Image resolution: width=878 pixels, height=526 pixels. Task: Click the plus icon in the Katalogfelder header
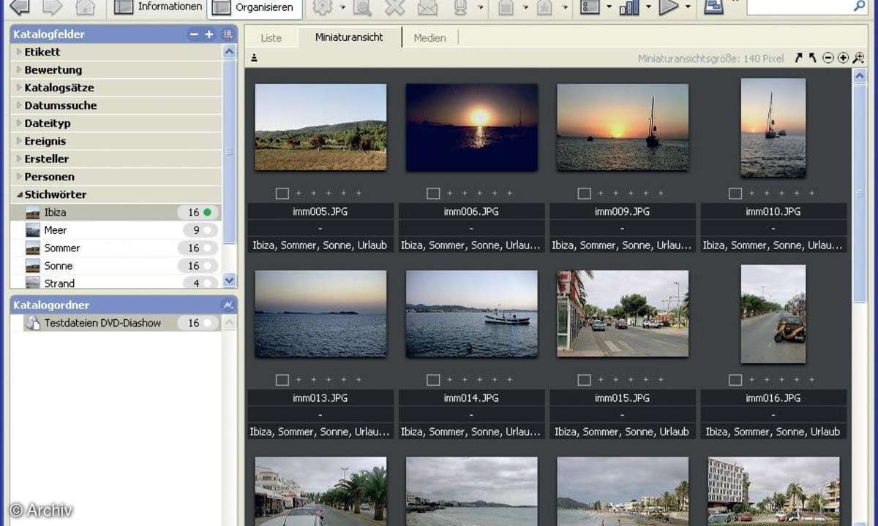click(x=209, y=34)
